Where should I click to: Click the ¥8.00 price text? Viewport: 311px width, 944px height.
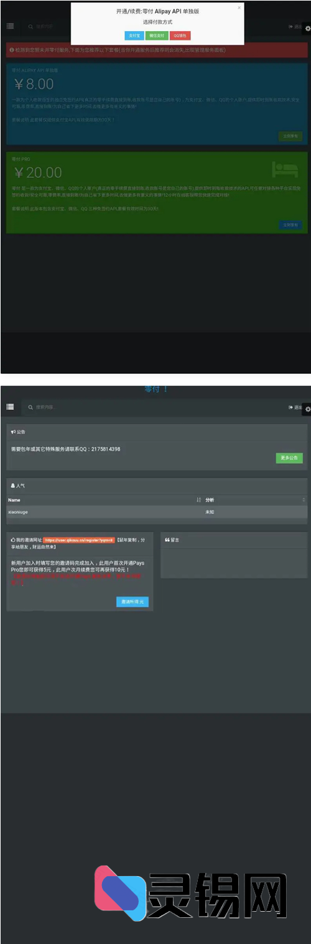34,83
